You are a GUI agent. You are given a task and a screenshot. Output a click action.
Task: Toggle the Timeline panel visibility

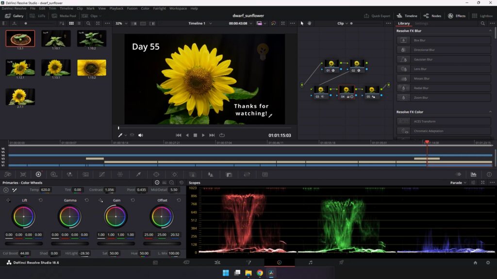[407, 15]
